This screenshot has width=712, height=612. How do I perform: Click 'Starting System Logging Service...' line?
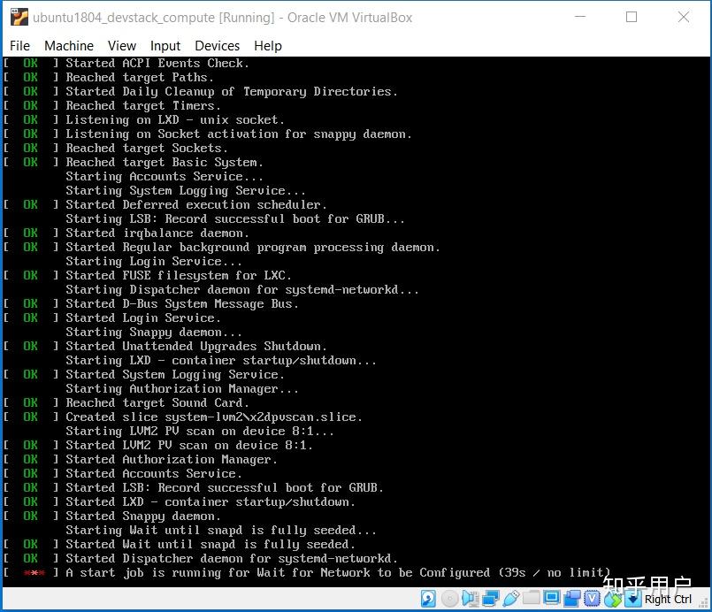tap(185, 190)
